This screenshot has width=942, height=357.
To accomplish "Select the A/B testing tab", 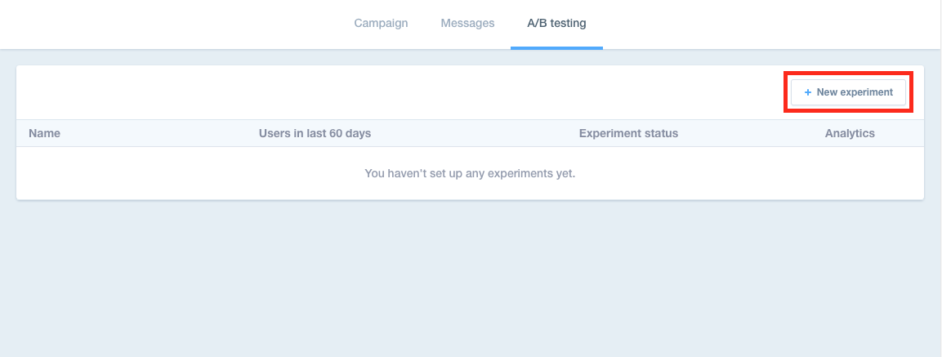I will click(556, 23).
